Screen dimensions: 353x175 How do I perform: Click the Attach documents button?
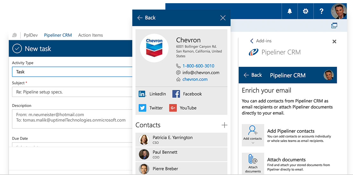(253, 164)
